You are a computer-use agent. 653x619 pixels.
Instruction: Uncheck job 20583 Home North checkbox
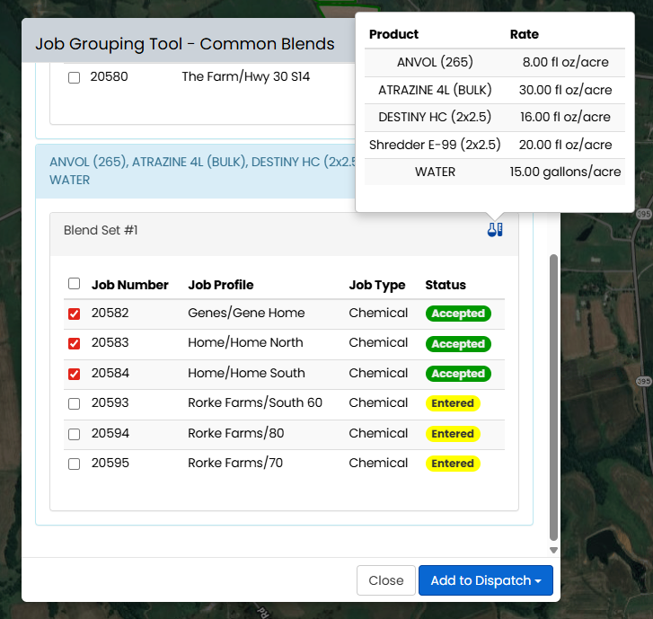point(75,343)
